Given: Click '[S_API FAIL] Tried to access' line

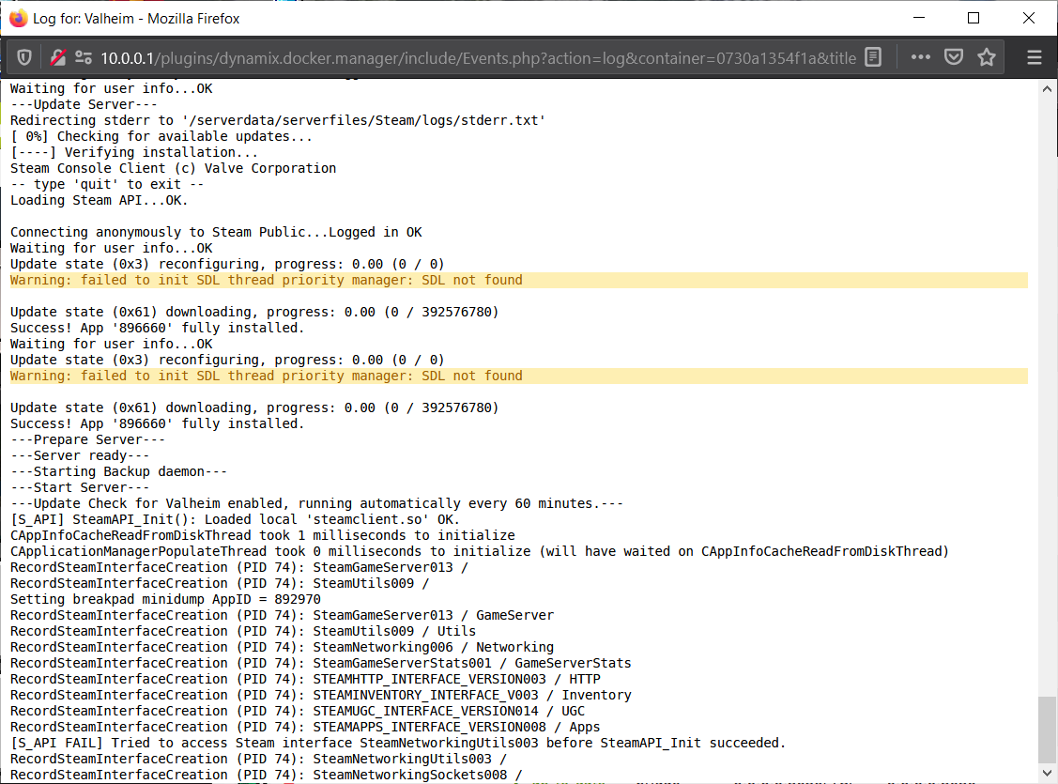Looking at the screenshot, I should (398, 744).
